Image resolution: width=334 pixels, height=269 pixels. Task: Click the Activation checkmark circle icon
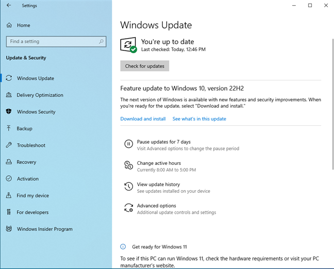[9, 178]
